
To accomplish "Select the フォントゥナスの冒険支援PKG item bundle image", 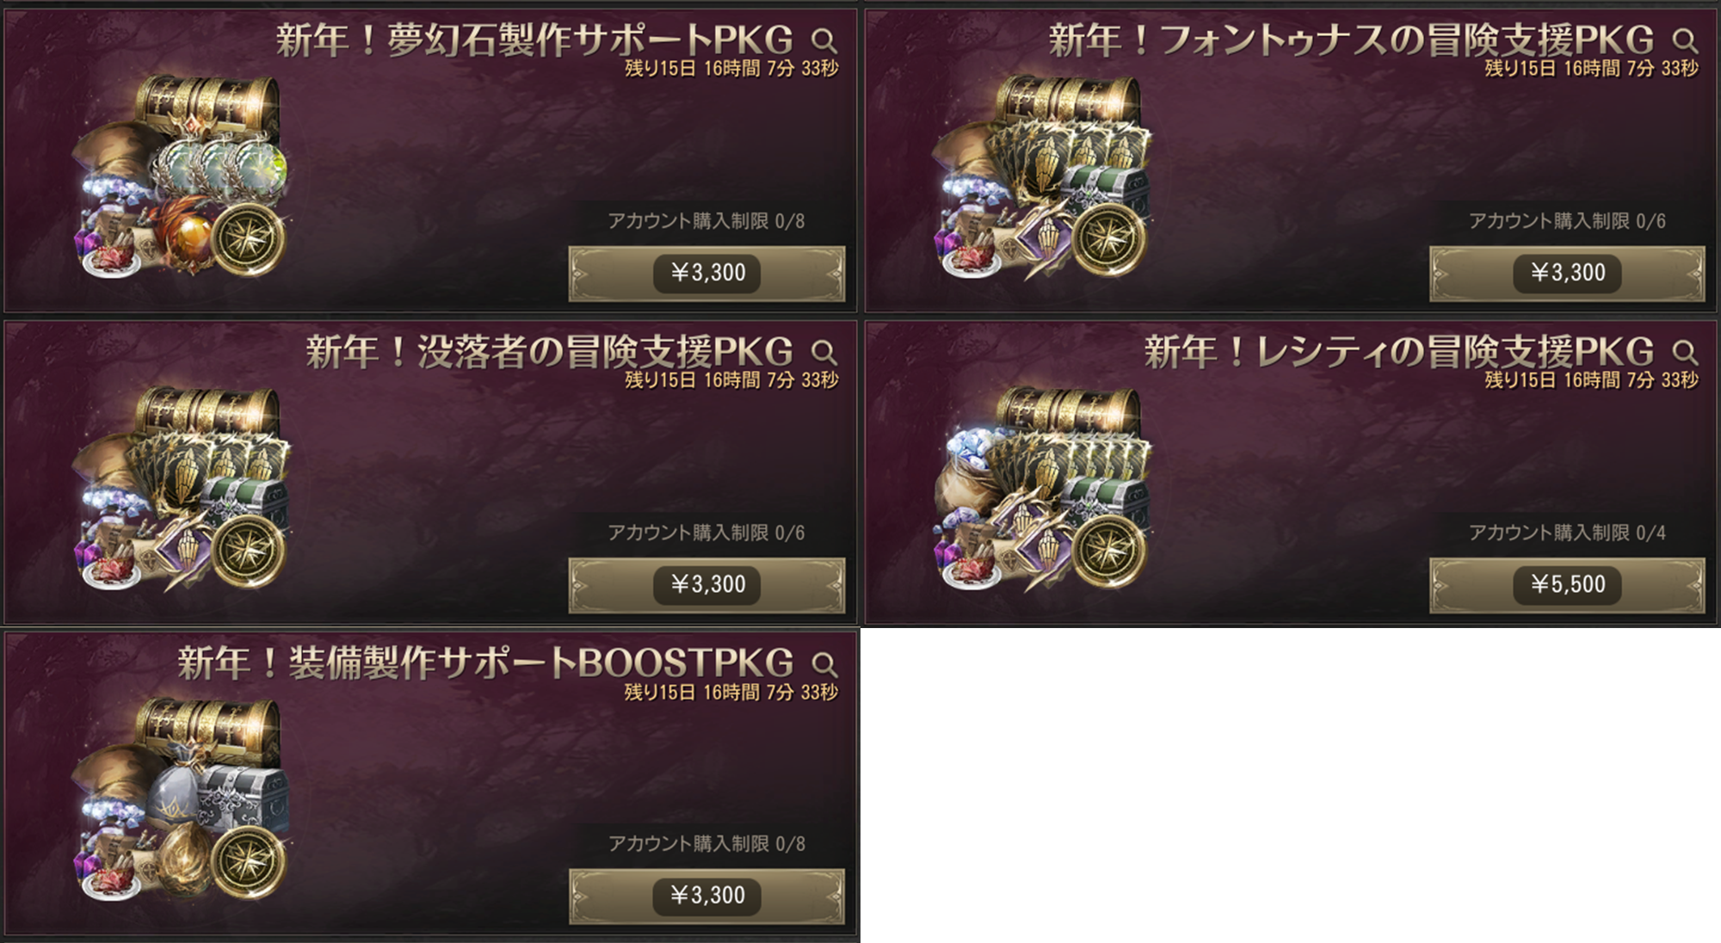I will coord(1041,176).
